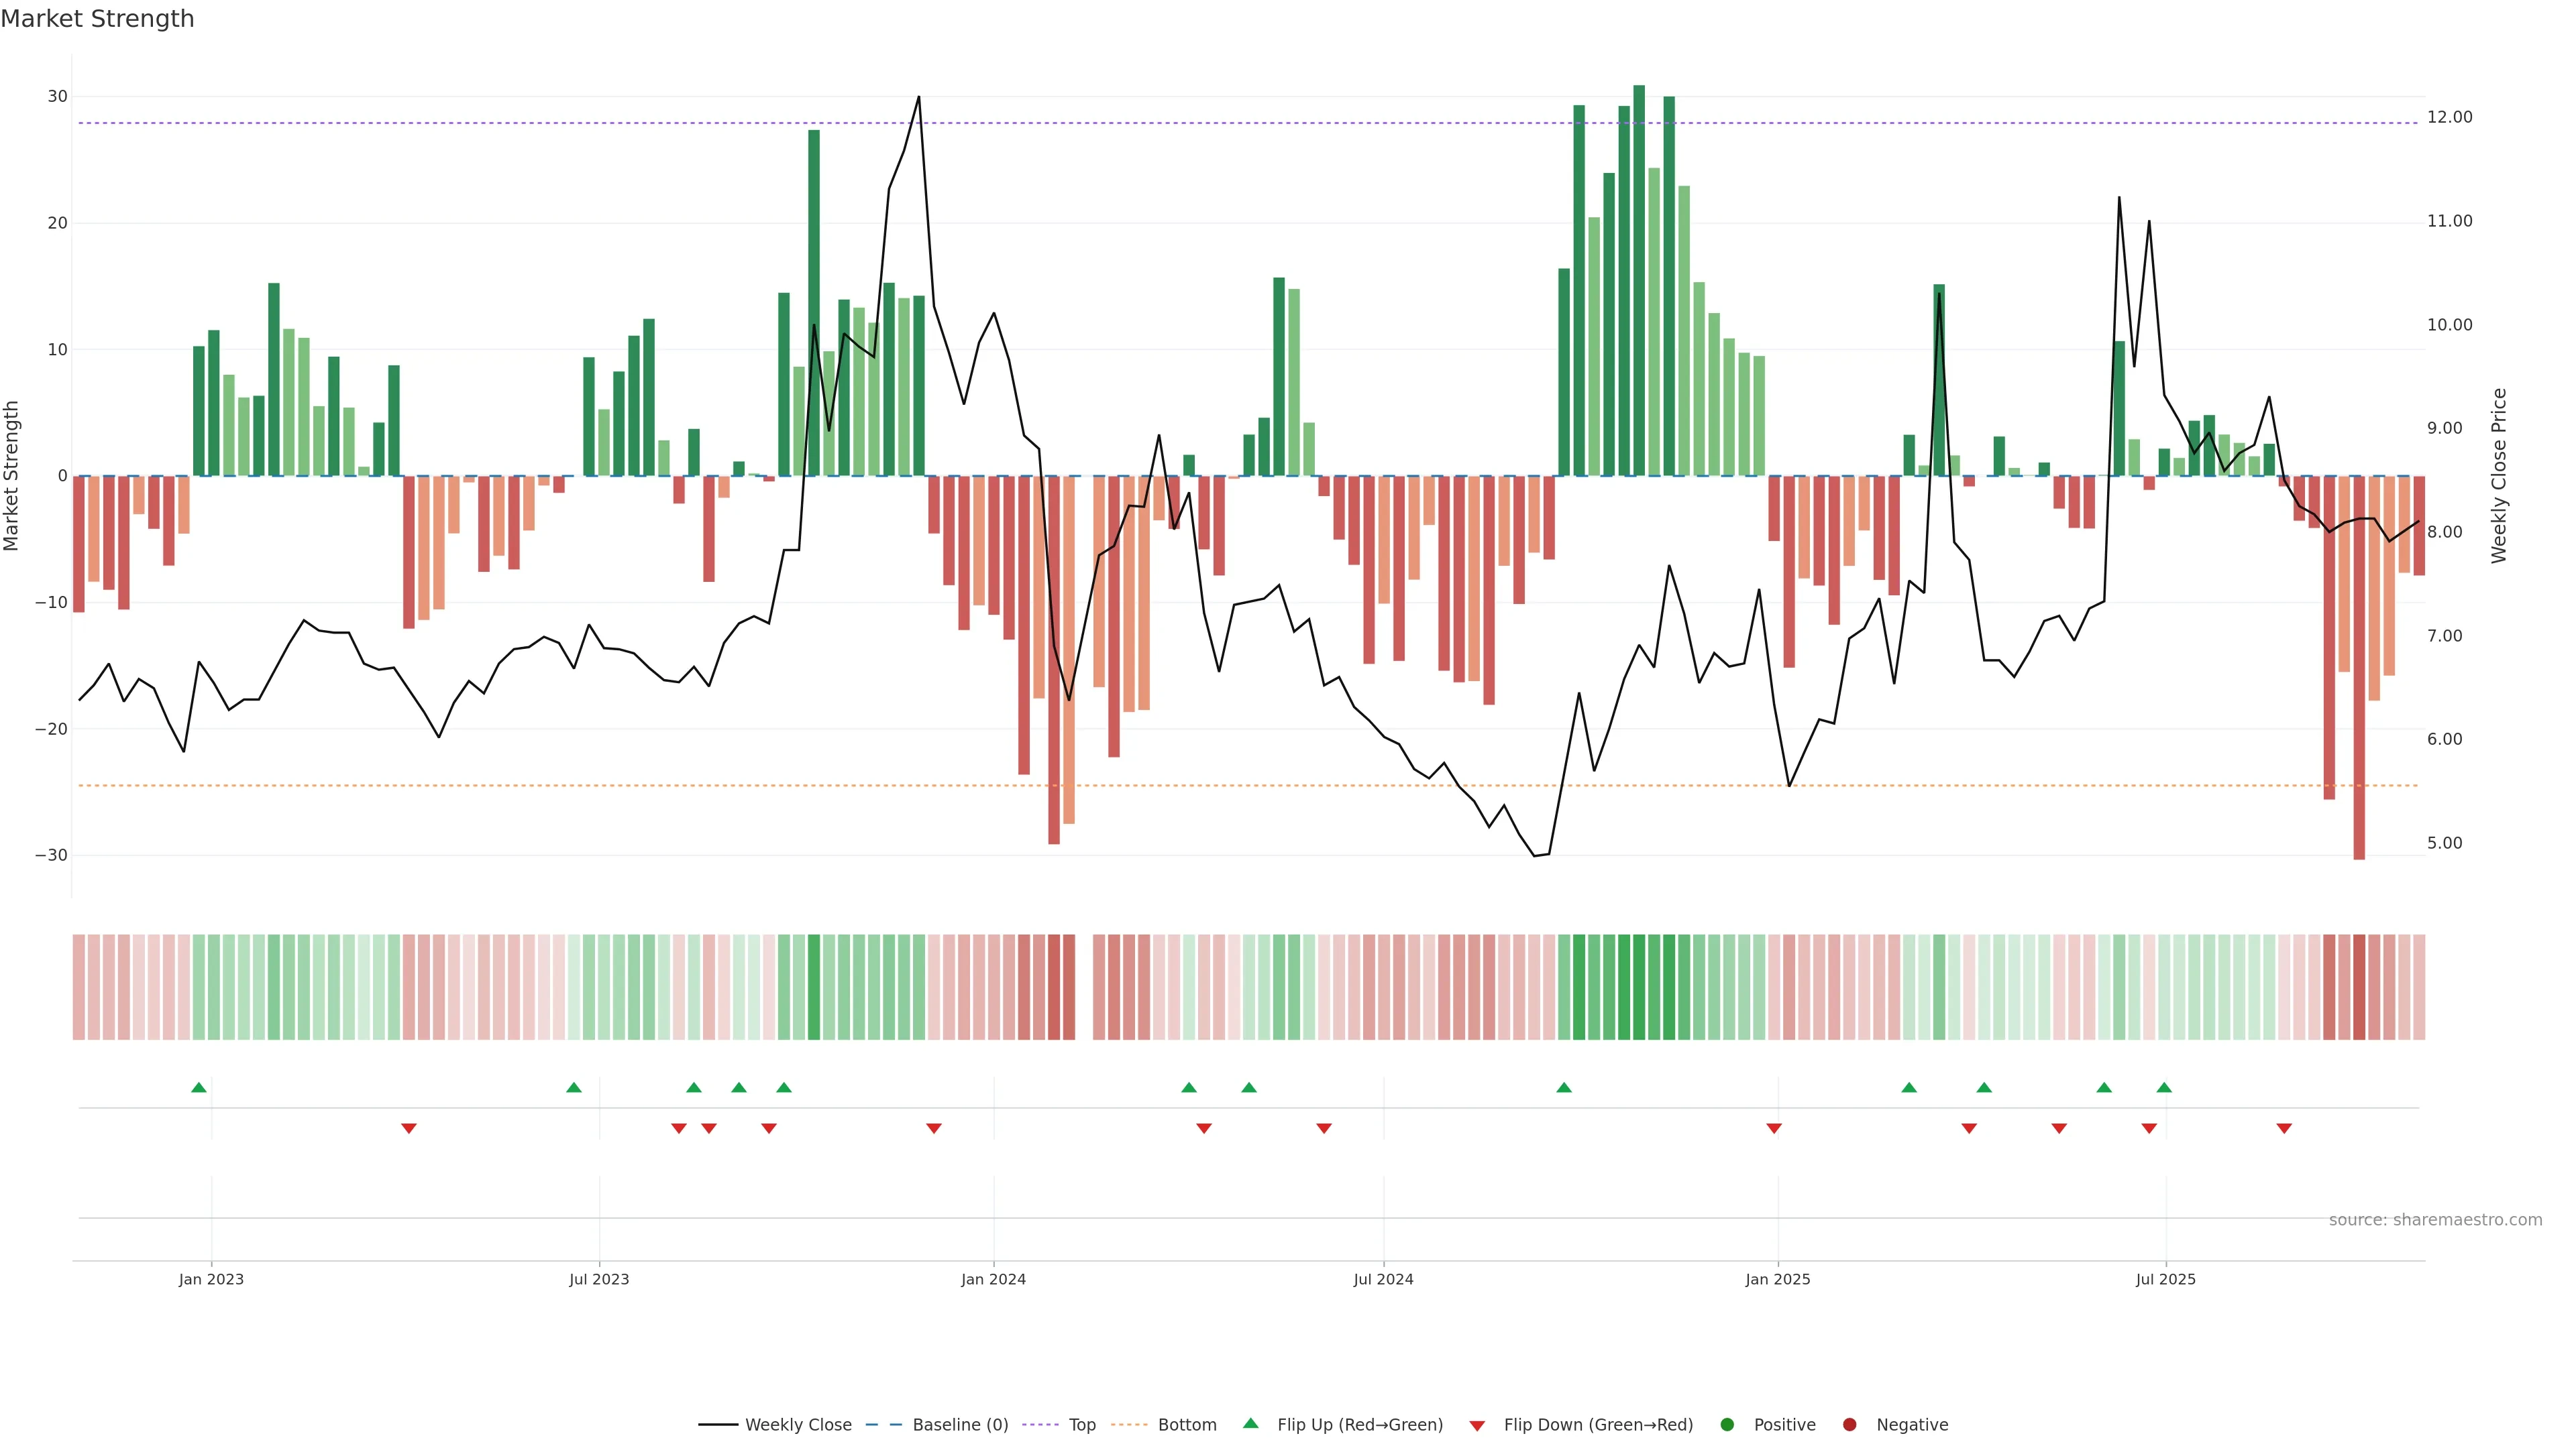Click the Jan 2024 x-axis label
The height and width of the screenshot is (1448, 2576).
pyautogui.click(x=993, y=1279)
